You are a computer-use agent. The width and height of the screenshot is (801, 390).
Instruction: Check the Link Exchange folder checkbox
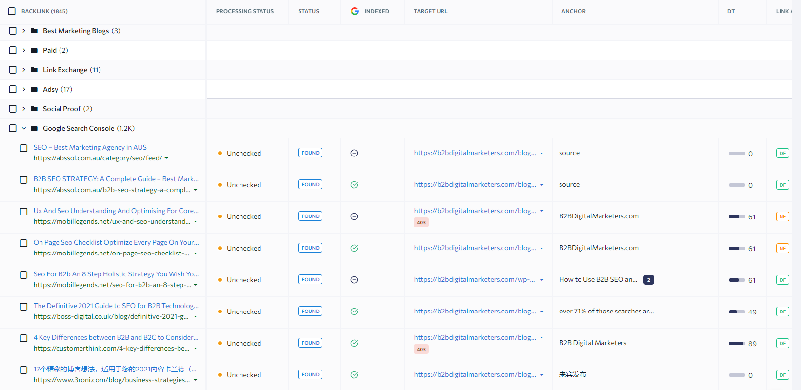[x=13, y=70]
